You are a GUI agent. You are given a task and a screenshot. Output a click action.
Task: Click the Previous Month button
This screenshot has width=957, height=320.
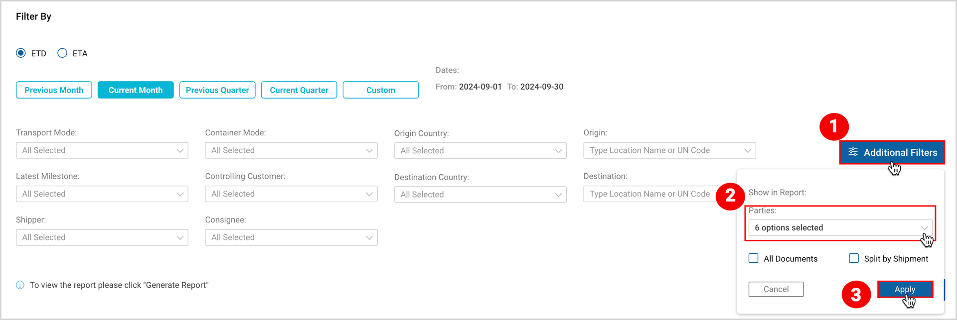pos(54,90)
